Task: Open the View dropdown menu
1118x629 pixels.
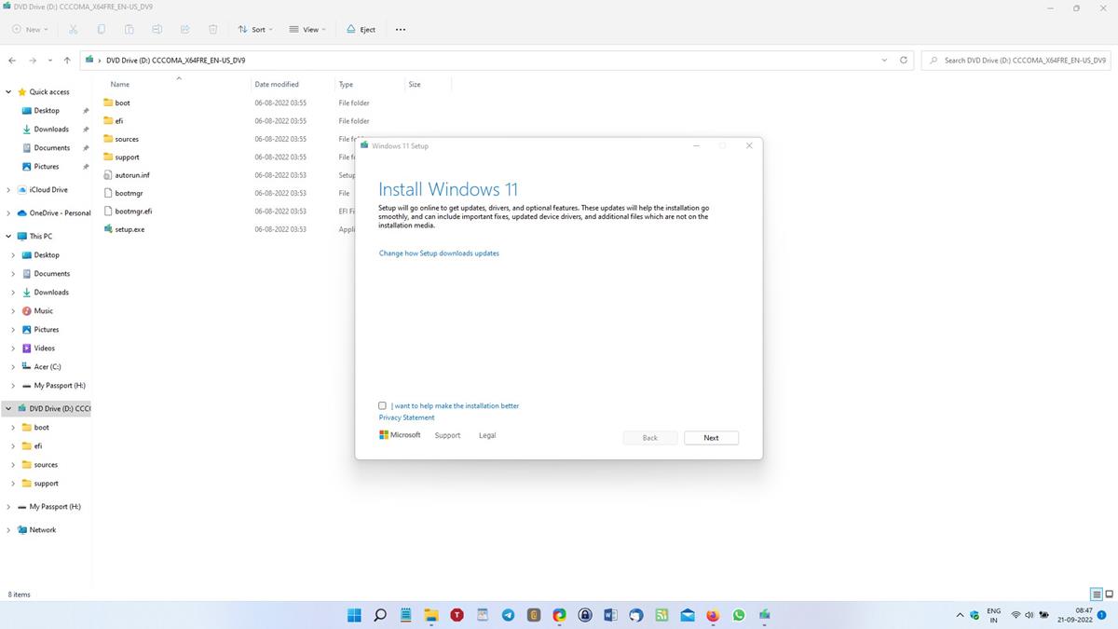Action: tap(307, 29)
